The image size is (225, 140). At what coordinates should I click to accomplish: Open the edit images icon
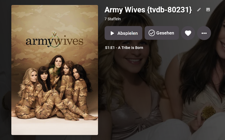click(208, 9)
